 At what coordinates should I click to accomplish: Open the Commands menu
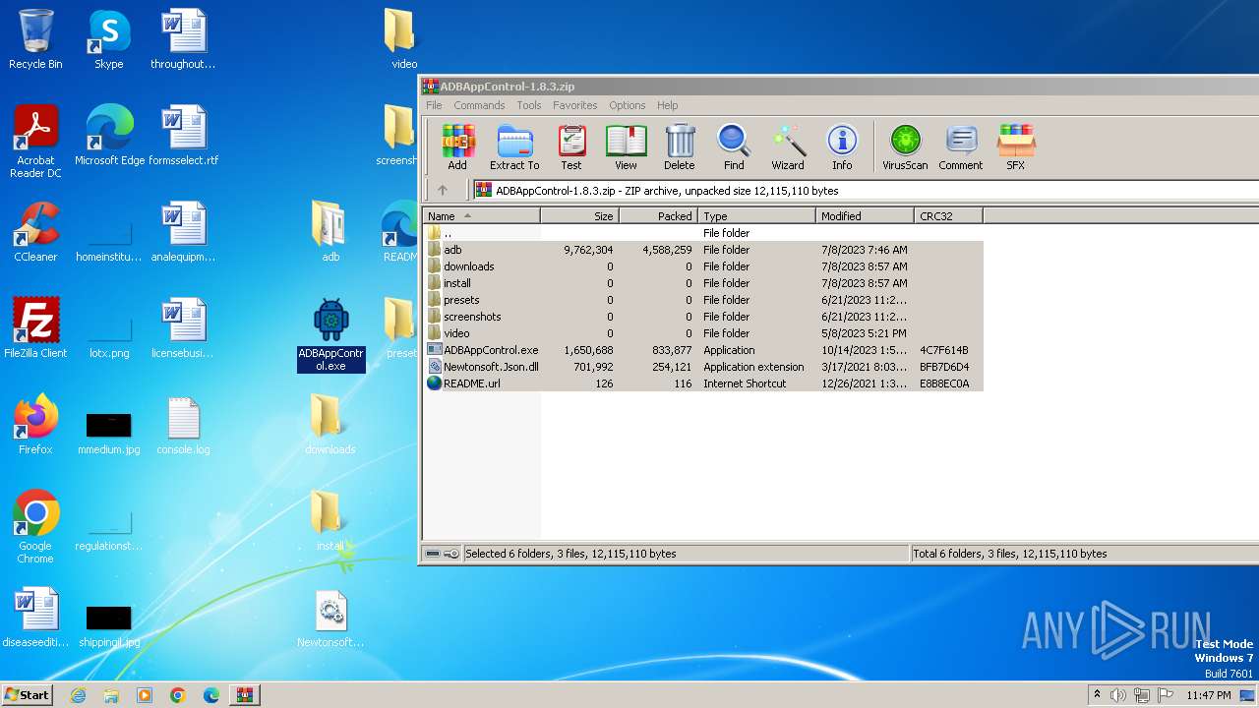(479, 105)
